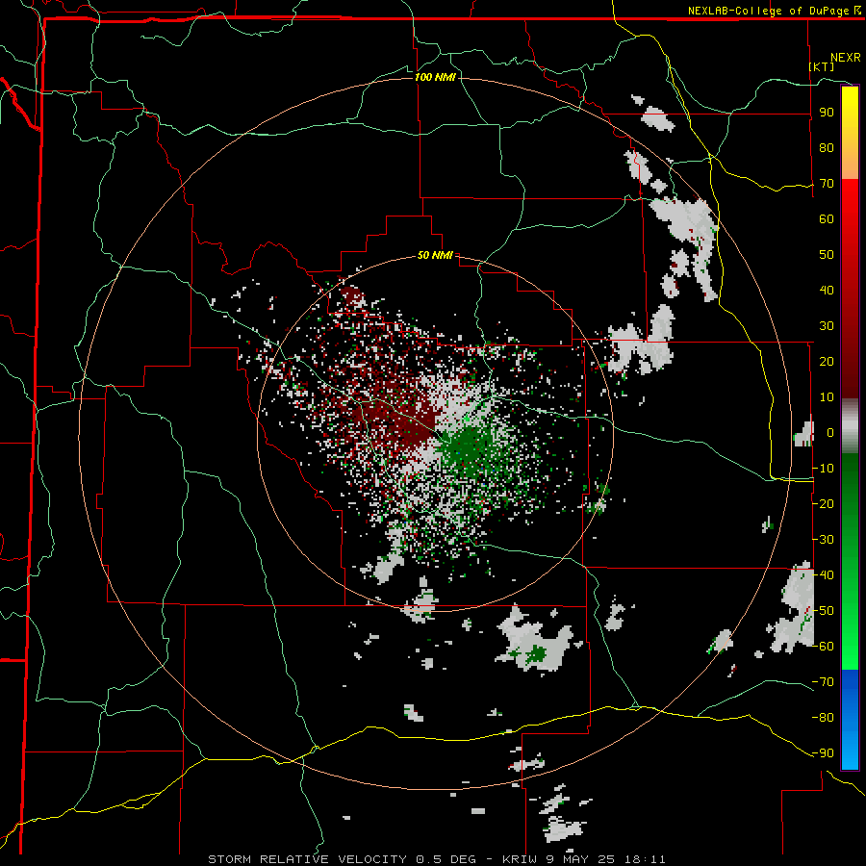The height and width of the screenshot is (866, 866).
Task: Select the 0 value on the velocity scale
Action: click(830, 432)
